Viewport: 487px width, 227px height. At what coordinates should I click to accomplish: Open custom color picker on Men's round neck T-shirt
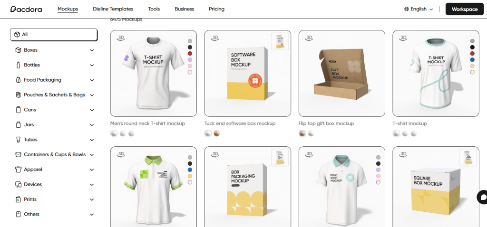[190, 72]
